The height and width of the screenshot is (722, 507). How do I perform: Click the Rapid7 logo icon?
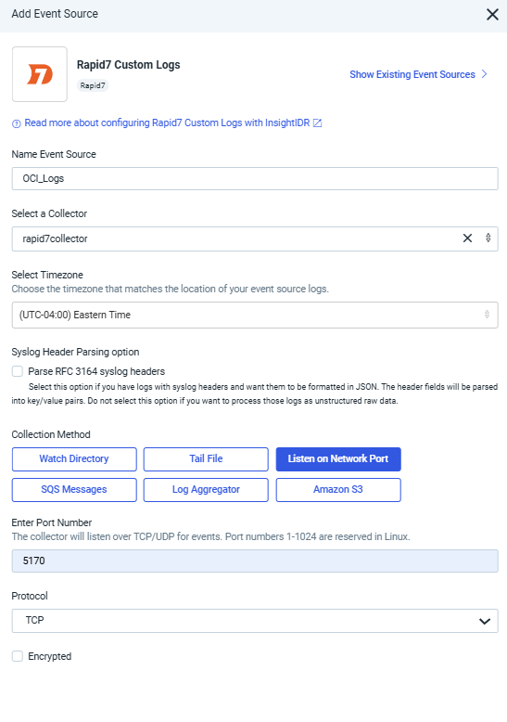40,74
